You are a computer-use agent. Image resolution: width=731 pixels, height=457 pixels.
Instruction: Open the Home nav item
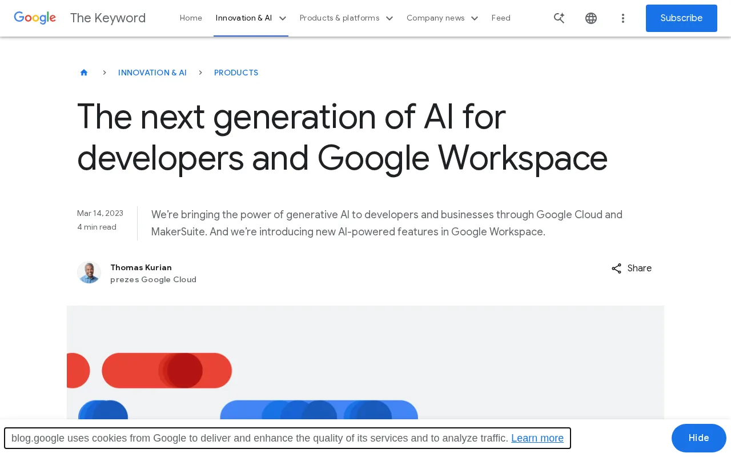point(191,18)
